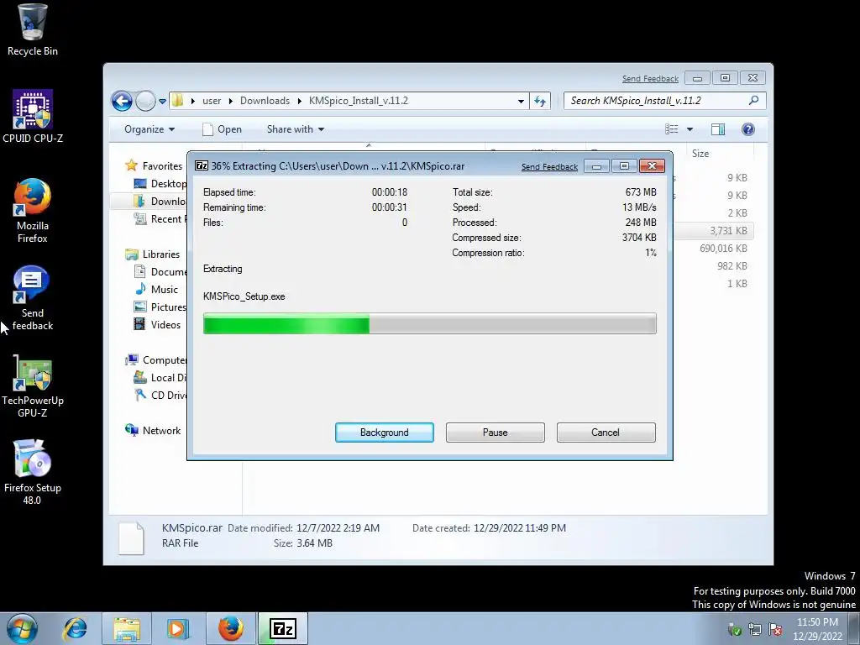This screenshot has height=645, width=860.
Task: Click the Windows Start orb
Action: (22, 628)
